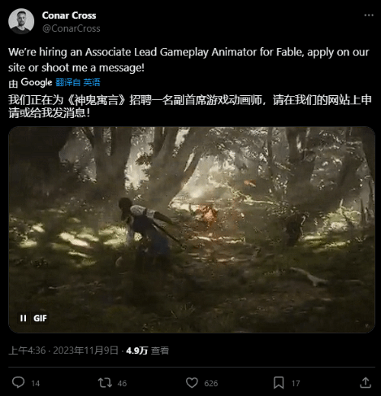Viewport: 381px width, 396px height.
Task: Open Conar Cross profile avatar
Action: 21,21
